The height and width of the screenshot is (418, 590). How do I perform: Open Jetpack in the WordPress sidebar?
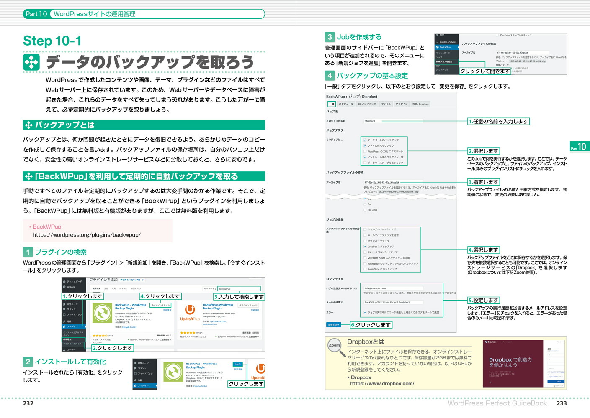[69, 287]
